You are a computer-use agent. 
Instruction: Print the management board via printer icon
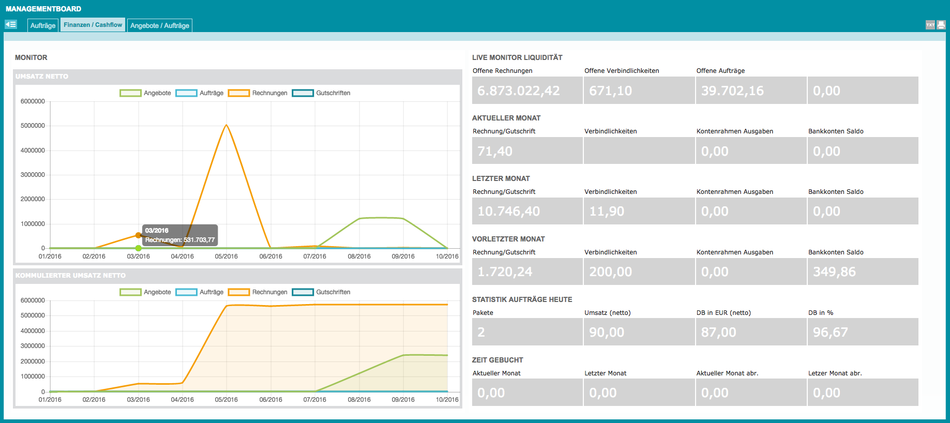pos(941,25)
